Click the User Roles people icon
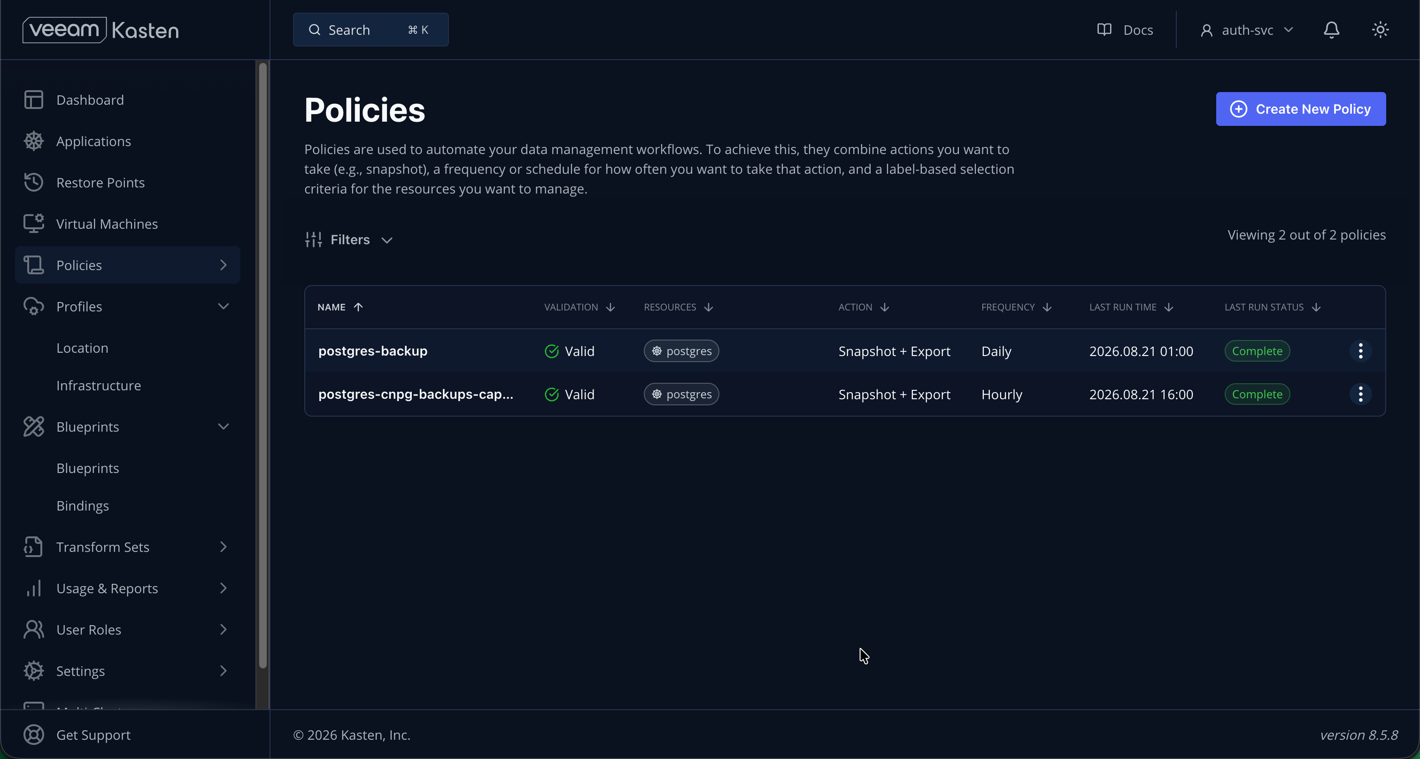Screen dimensions: 1420x759 (x=34, y=629)
